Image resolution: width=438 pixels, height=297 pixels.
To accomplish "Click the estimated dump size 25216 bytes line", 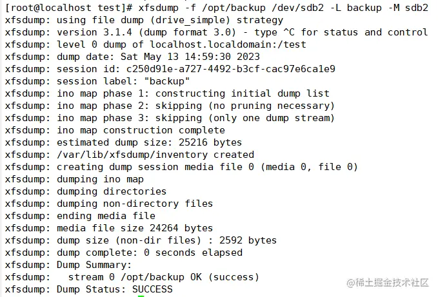I will tap(150, 142).
